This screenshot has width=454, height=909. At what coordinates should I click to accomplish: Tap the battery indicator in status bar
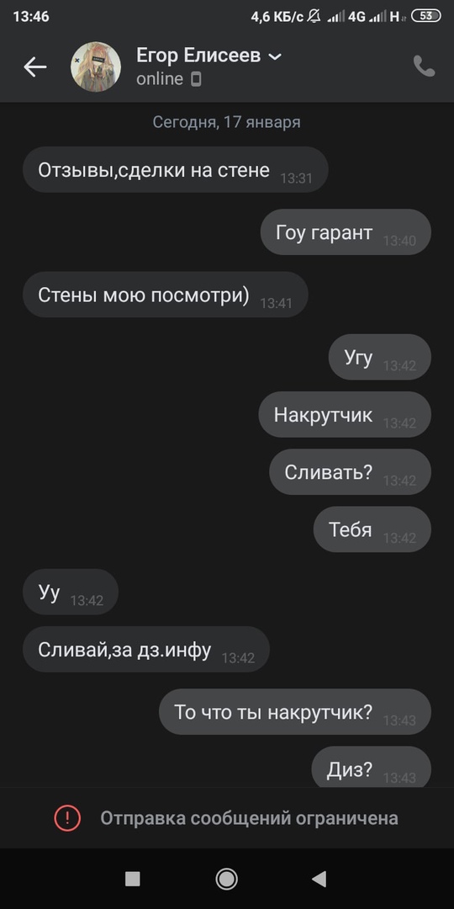tap(425, 16)
